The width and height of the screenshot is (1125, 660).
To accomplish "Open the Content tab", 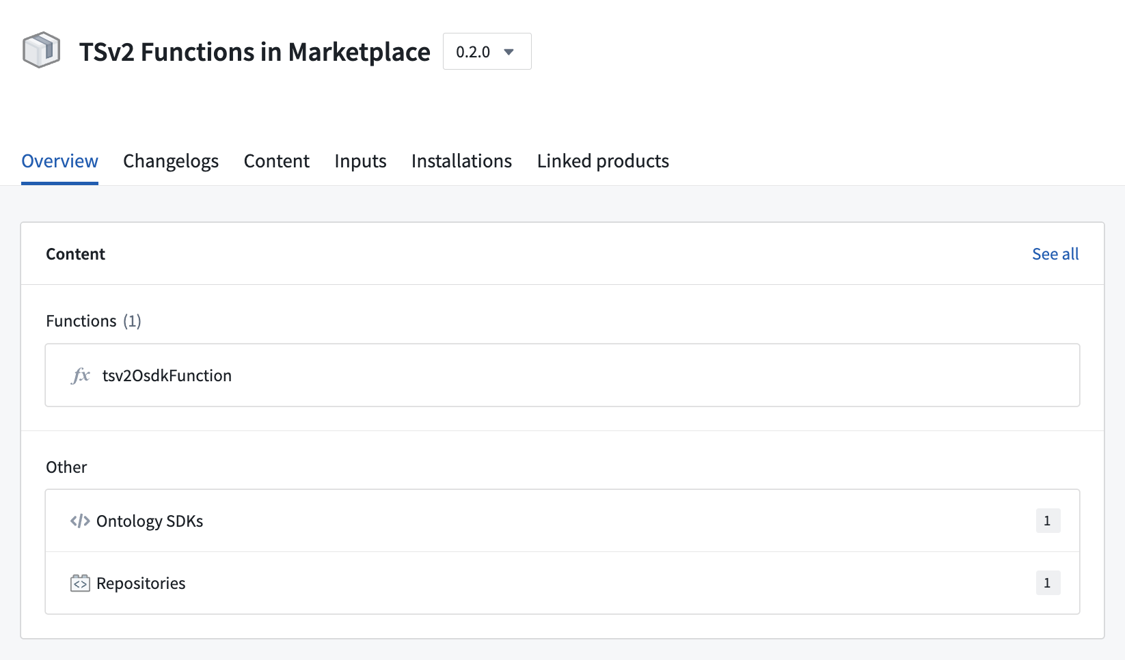I will (276, 161).
